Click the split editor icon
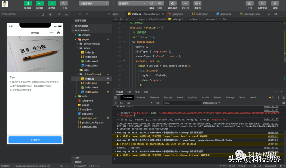The height and width of the screenshot is (168, 286). (276, 14)
